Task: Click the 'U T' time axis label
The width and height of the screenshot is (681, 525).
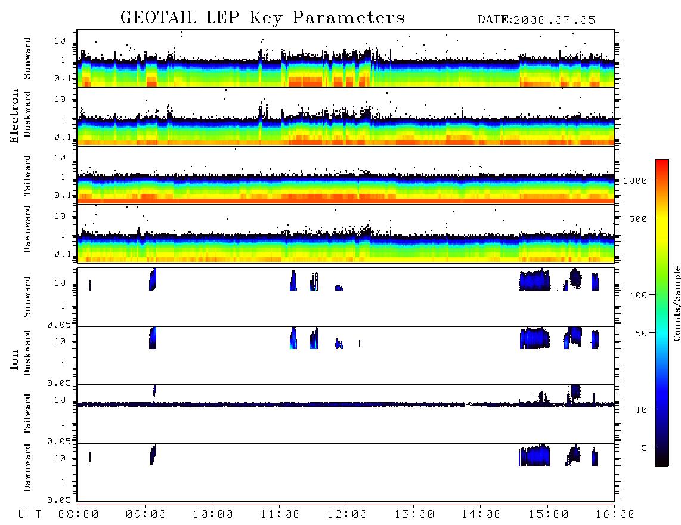Action: pos(30,514)
